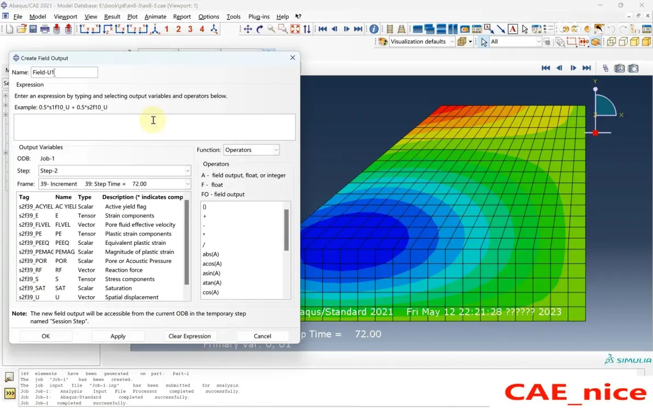Viewport: 653px width, 408px height.
Task: Open the command line interface (>>>) tab
Action: 9,393
